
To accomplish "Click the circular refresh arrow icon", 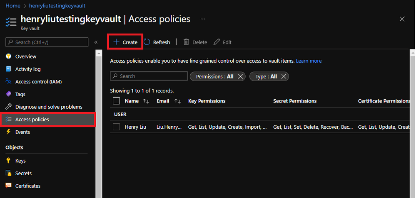I will click(147, 42).
